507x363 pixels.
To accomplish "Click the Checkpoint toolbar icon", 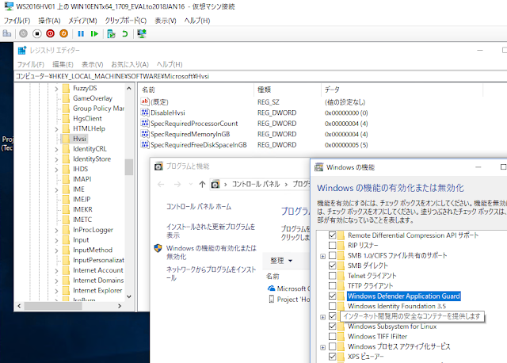I will click(111, 33).
